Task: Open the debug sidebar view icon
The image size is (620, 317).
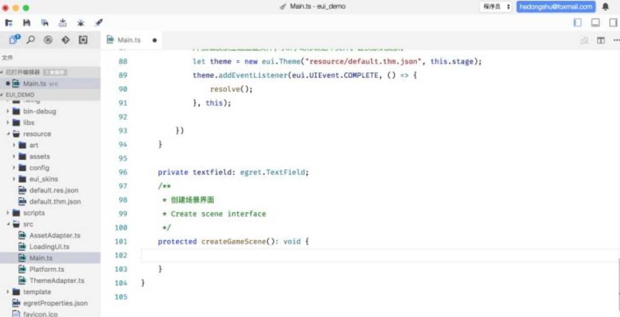Action: coord(48,40)
